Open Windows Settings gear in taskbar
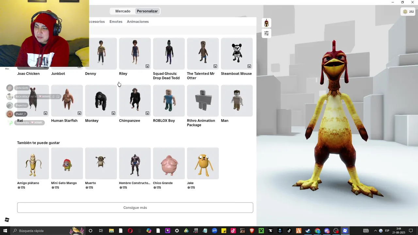The height and width of the screenshot is (235, 418). click(x=177, y=231)
